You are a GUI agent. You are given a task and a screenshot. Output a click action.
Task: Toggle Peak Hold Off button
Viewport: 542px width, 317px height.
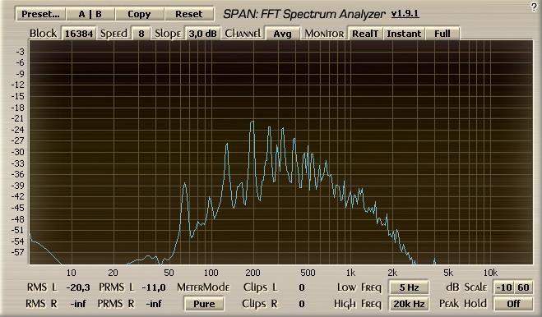514,304
